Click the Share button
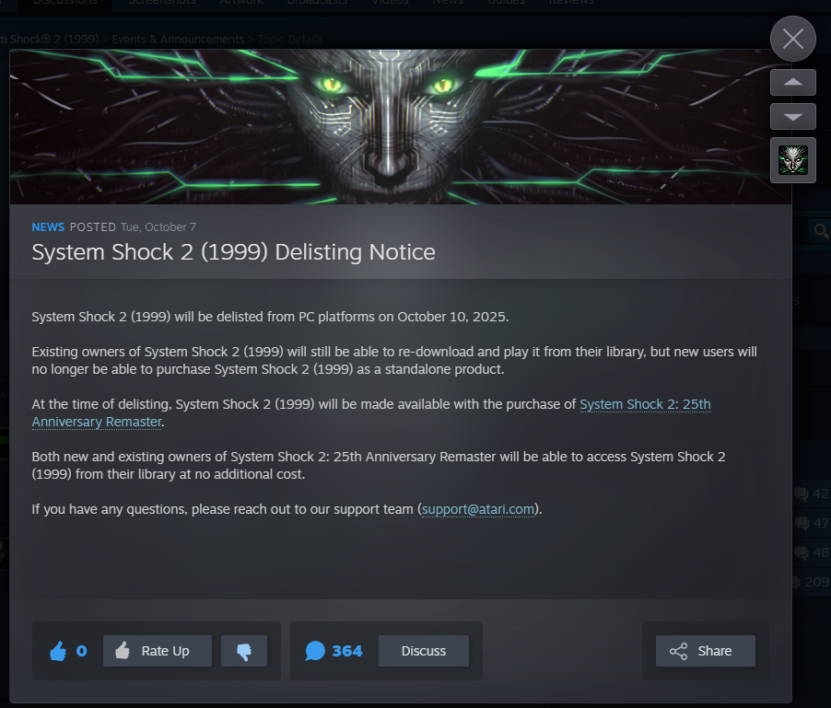The width and height of the screenshot is (831, 708). tap(706, 651)
